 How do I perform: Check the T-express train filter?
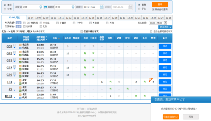[74, 23]
